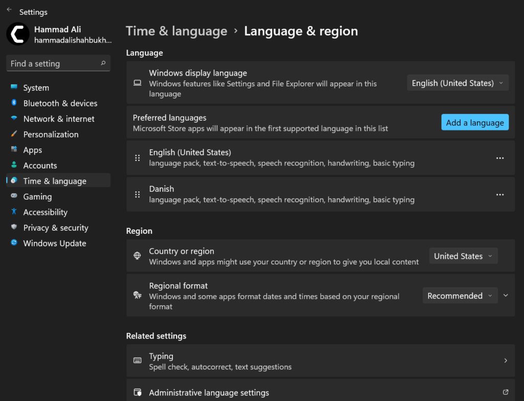
Task: Open Windows Update via its icon
Action: (14, 243)
